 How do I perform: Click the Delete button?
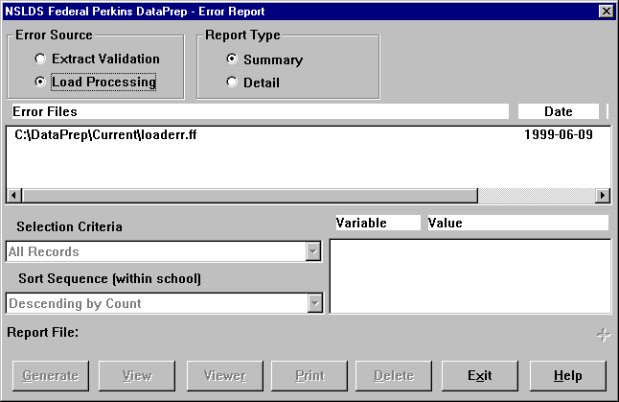[394, 375]
